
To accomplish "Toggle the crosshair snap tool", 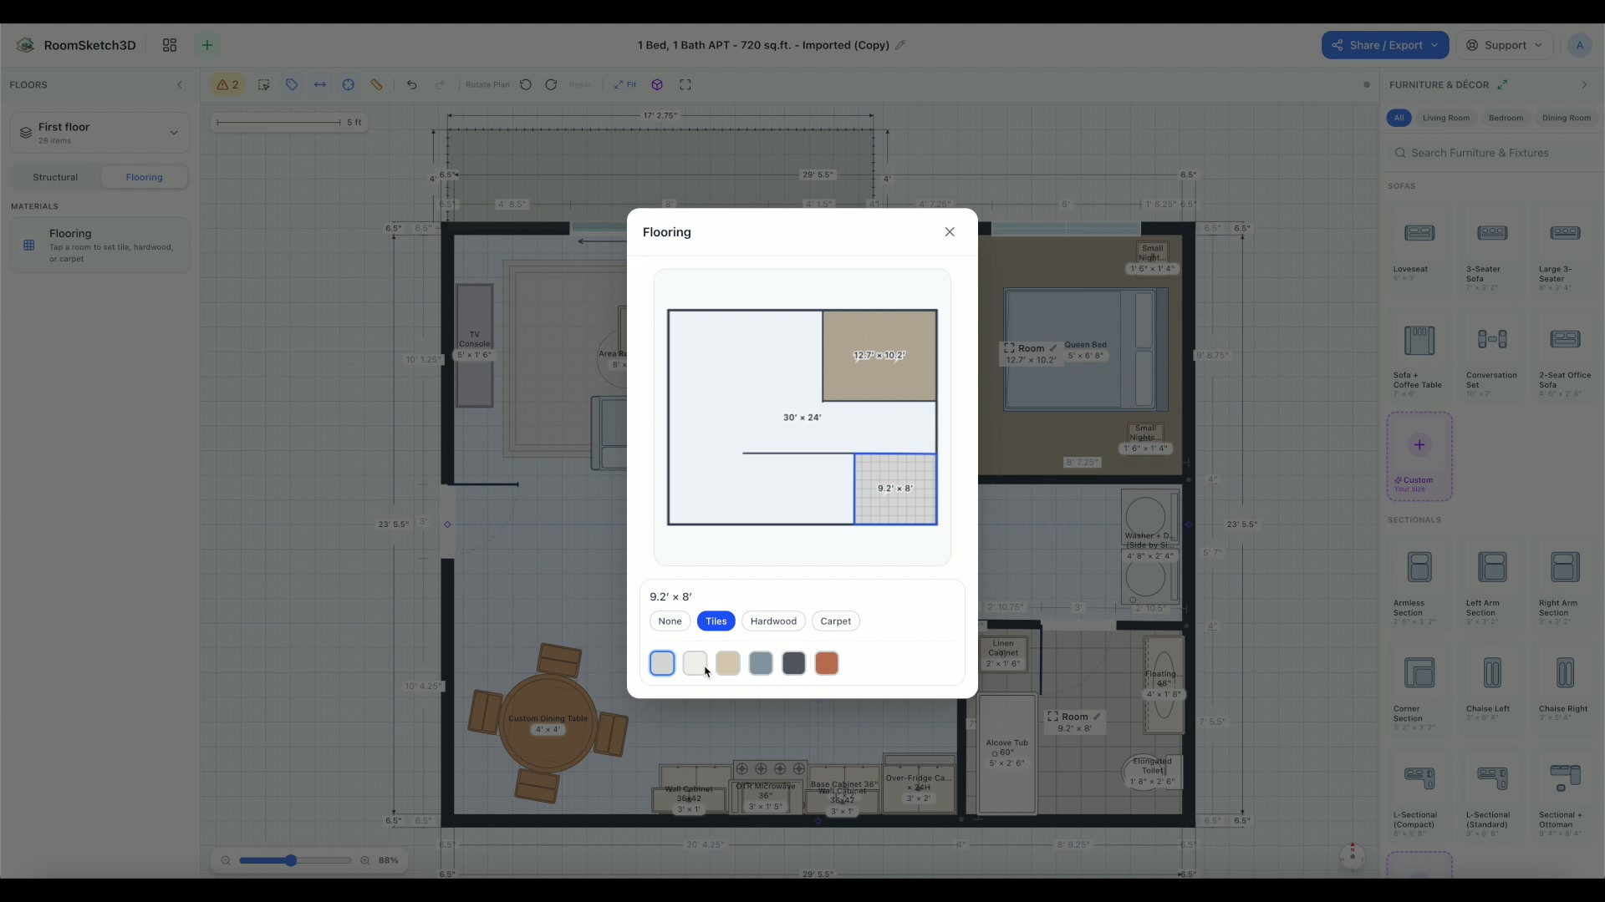I will pos(349,84).
